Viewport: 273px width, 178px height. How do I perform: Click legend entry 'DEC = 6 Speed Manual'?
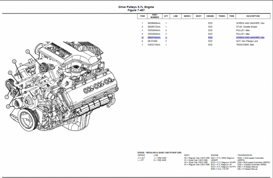(248, 167)
